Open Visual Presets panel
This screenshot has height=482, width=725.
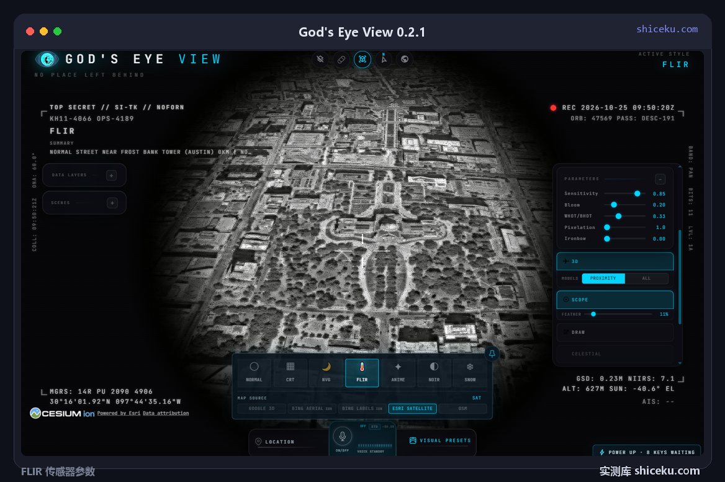pos(440,440)
